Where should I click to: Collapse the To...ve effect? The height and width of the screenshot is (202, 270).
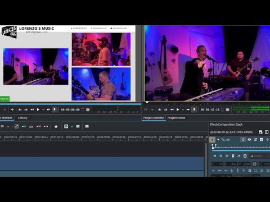[x=218, y=140]
